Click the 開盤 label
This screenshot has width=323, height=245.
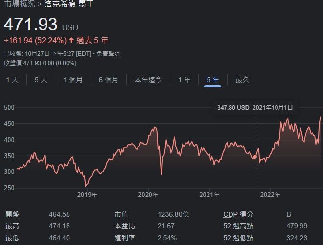pyautogui.click(x=12, y=215)
